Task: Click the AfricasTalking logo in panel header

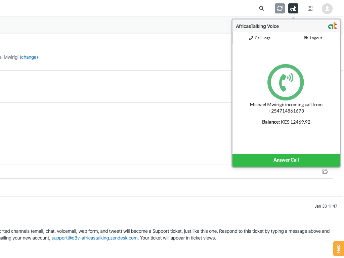Action: click(x=332, y=26)
